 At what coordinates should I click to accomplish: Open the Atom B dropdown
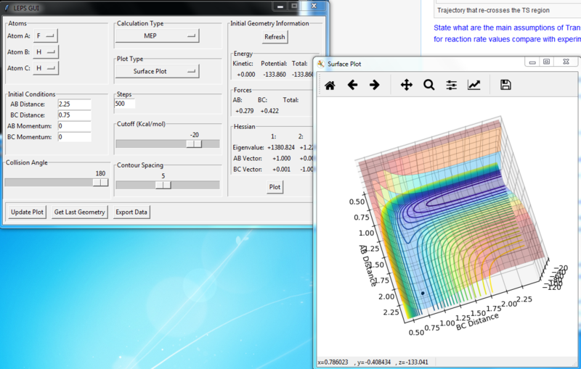point(45,51)
